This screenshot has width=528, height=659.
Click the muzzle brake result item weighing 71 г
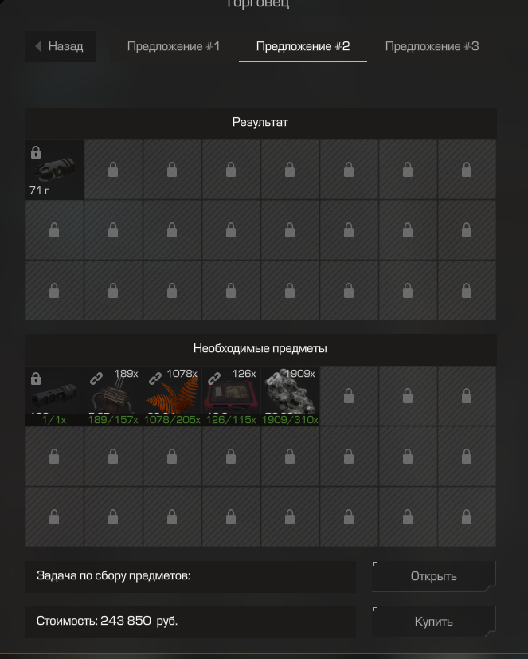click(55, 170)
